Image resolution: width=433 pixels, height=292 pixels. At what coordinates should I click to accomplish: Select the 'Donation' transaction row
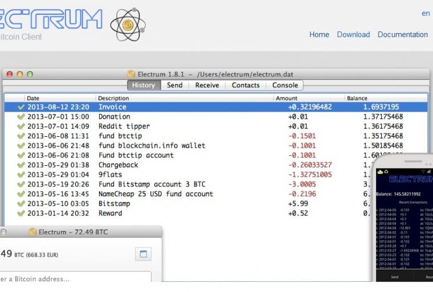point(216,116)
